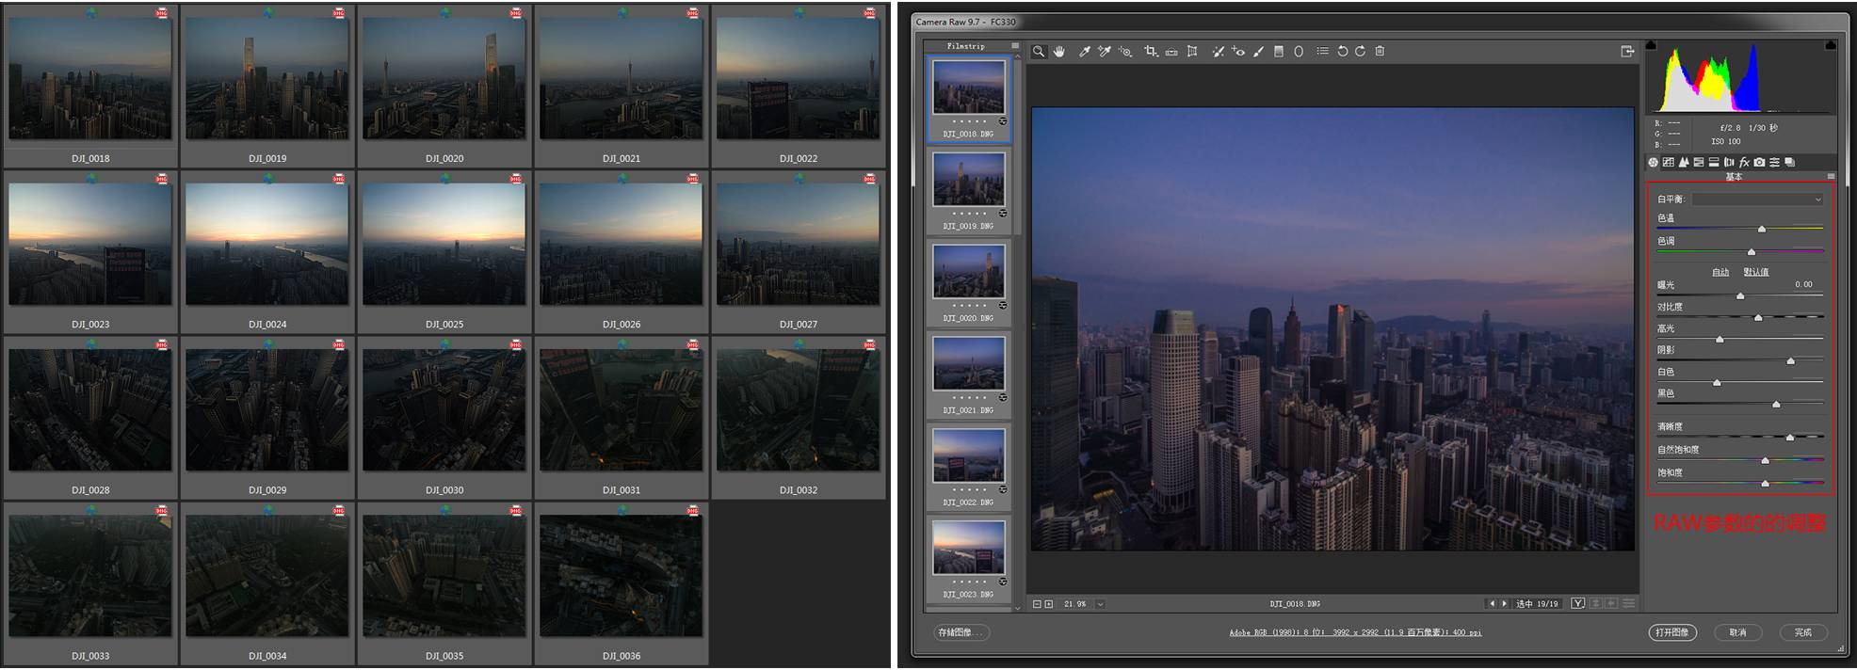Viewport: 1857px width, 670px height.
Task: Select the DJI_0024 thumbnail in the browser
Action: click(267, 245)
